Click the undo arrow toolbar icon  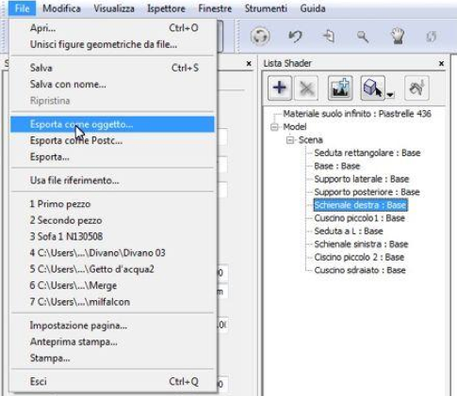(x=295, y=37)
